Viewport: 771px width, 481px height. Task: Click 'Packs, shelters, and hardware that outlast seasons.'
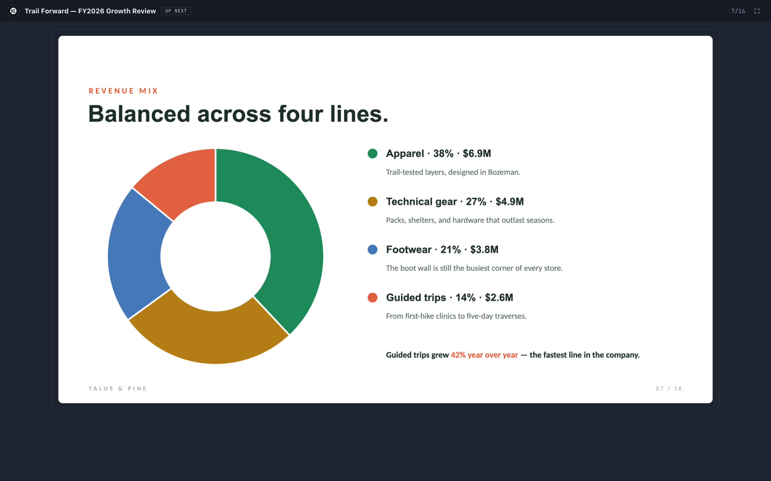click(x=470, y=220)
